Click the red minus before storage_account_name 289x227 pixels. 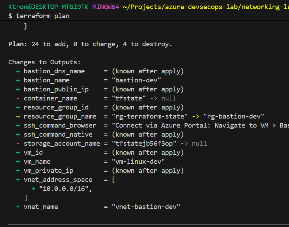point(18,144)
